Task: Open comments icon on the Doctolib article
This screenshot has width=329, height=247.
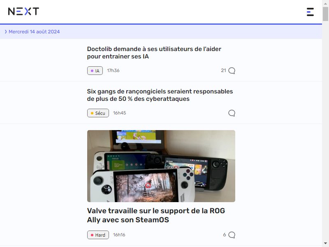Action: 232,71
